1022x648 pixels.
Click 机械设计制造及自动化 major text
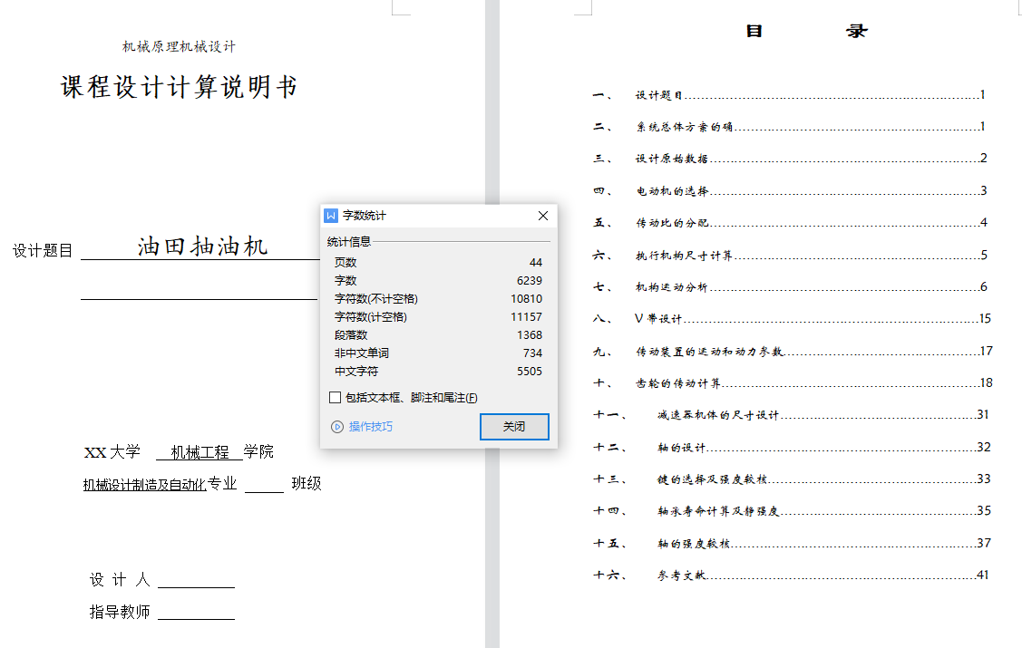(145, 485)
